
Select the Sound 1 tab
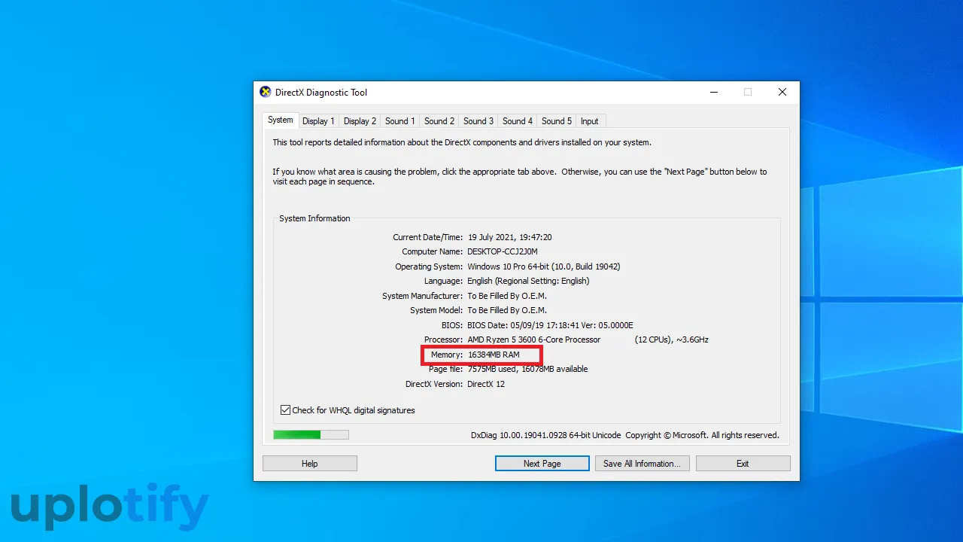point(399,121)
